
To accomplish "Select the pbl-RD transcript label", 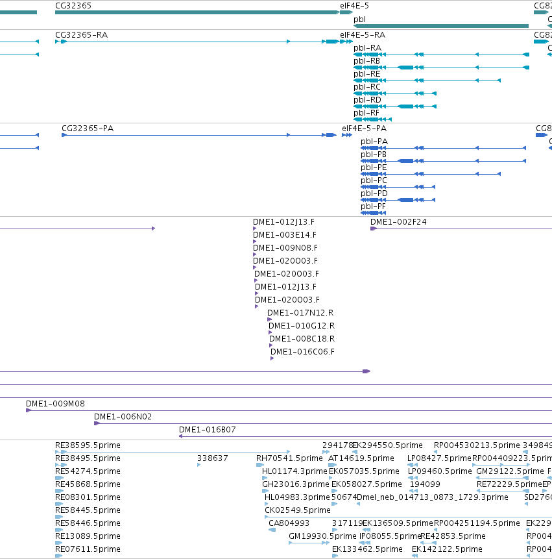I will pyautogui.click(x=367, y=100).
